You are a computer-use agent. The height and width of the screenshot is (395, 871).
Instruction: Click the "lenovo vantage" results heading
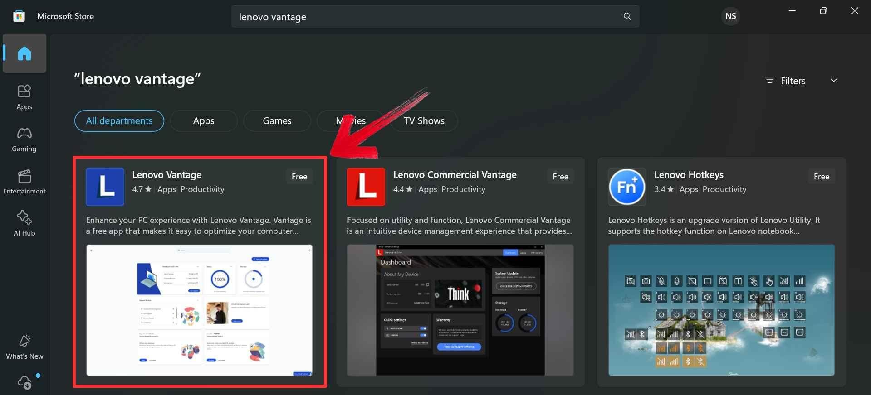137,79
